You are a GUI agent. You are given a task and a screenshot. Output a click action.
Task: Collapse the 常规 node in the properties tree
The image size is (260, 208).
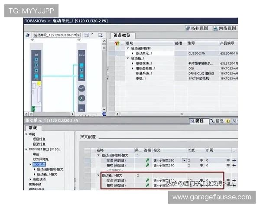click(x=26, y=134)
